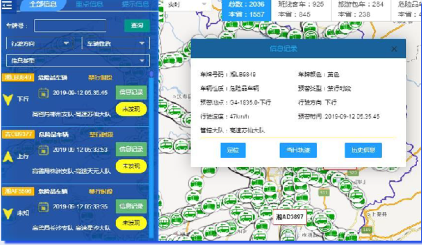
Task: Open the 类别 dropdown above the map
Action: pos(186,4)
